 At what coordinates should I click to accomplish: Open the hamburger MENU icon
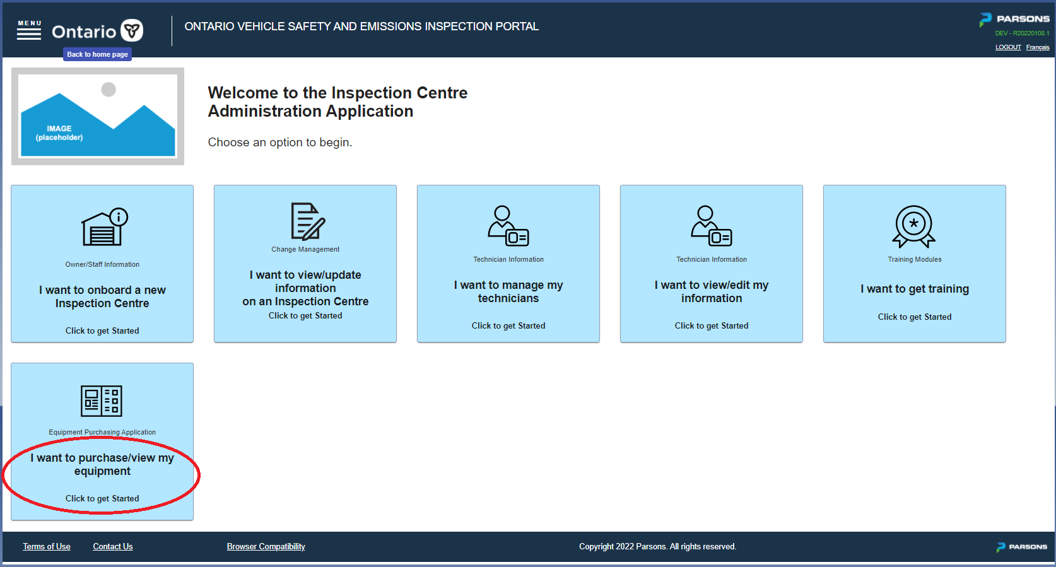29,30
